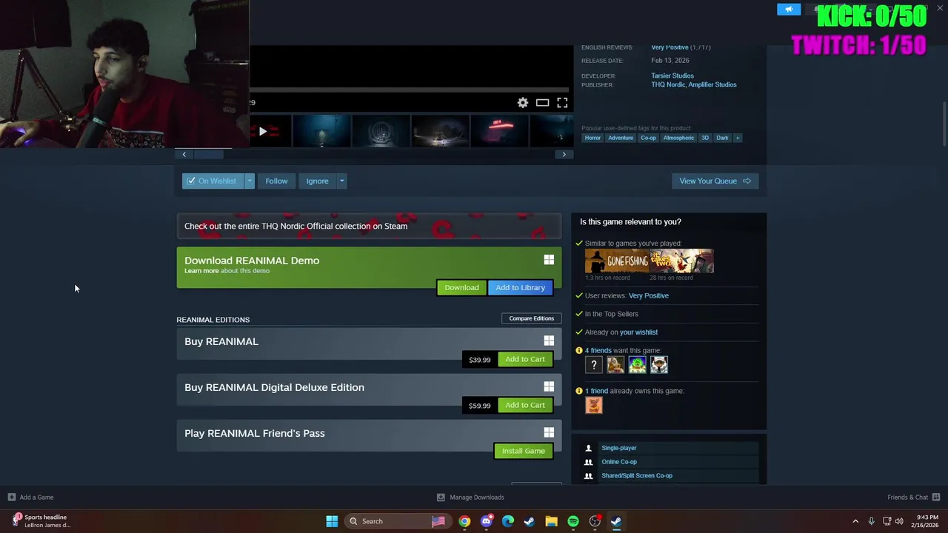Image resolution: width=948 pixels, height=533 pixels.
Task: Click Windows icon on Demo row
Action: 549,260
